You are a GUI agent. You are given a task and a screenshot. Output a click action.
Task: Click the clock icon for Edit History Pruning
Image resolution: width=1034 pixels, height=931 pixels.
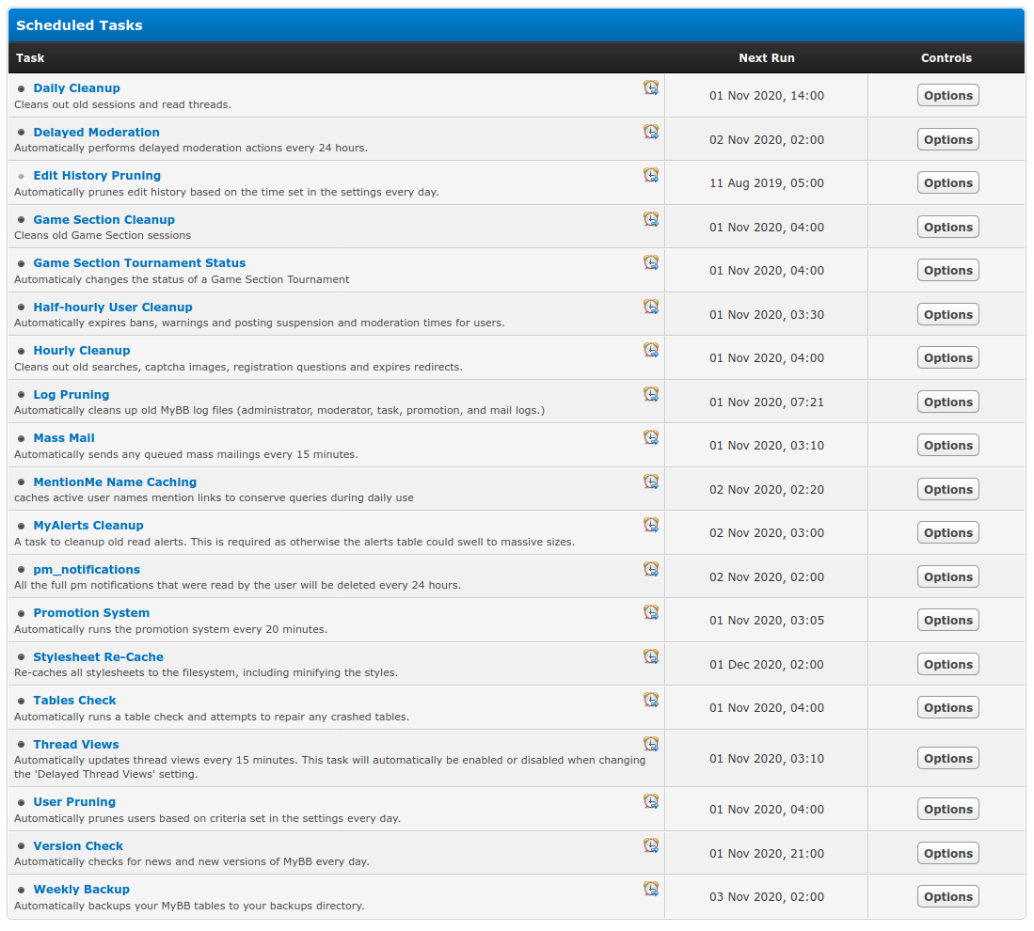(x=651, y=175)
